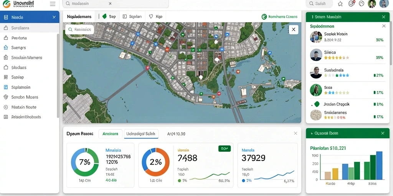
Task: Select the Siieica profile thumbnail
Action: [316, 55]
